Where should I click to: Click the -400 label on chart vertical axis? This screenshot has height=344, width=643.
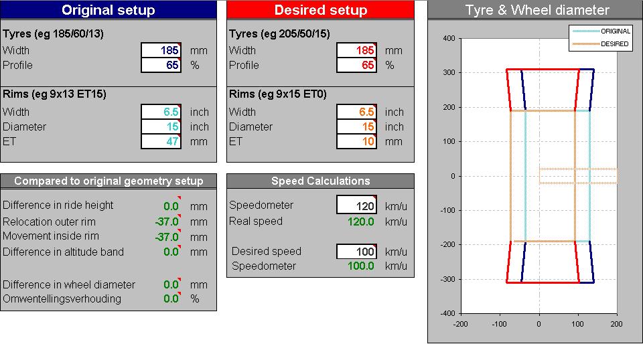(448, 314)
